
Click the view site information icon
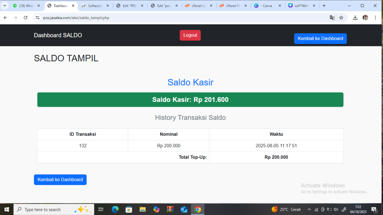pos(37,18)
